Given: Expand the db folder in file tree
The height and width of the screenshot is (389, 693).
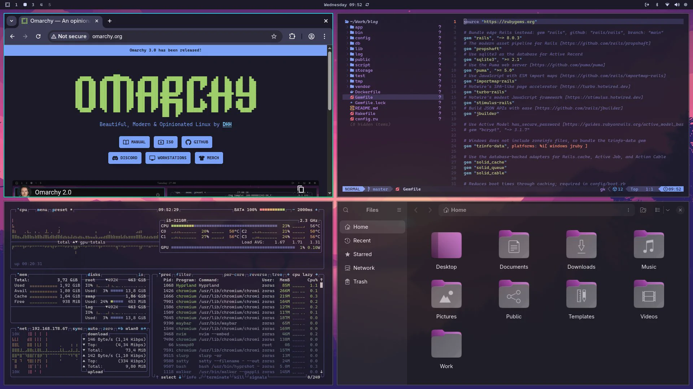Looking at the screenshot, I should pos(357,43).
